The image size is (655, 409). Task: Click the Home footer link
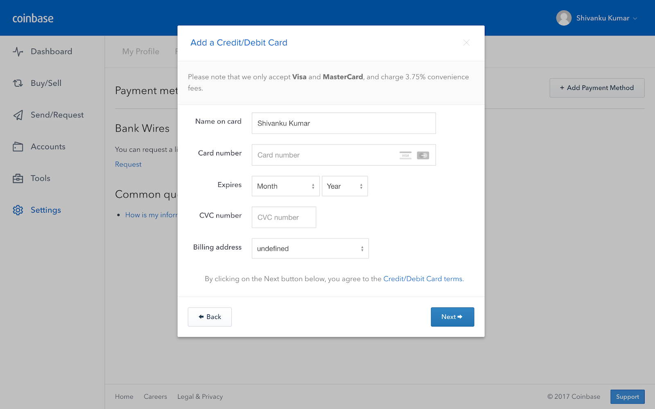[124, 397]
